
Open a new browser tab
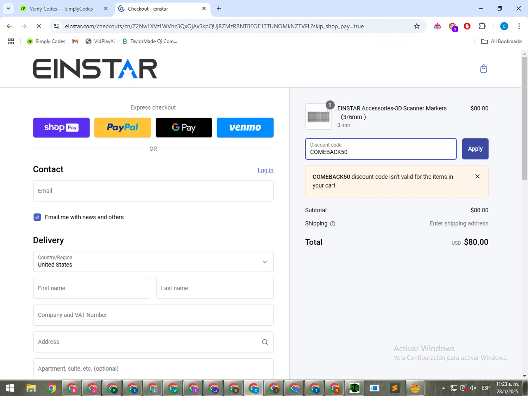click(x=219, y=9)
